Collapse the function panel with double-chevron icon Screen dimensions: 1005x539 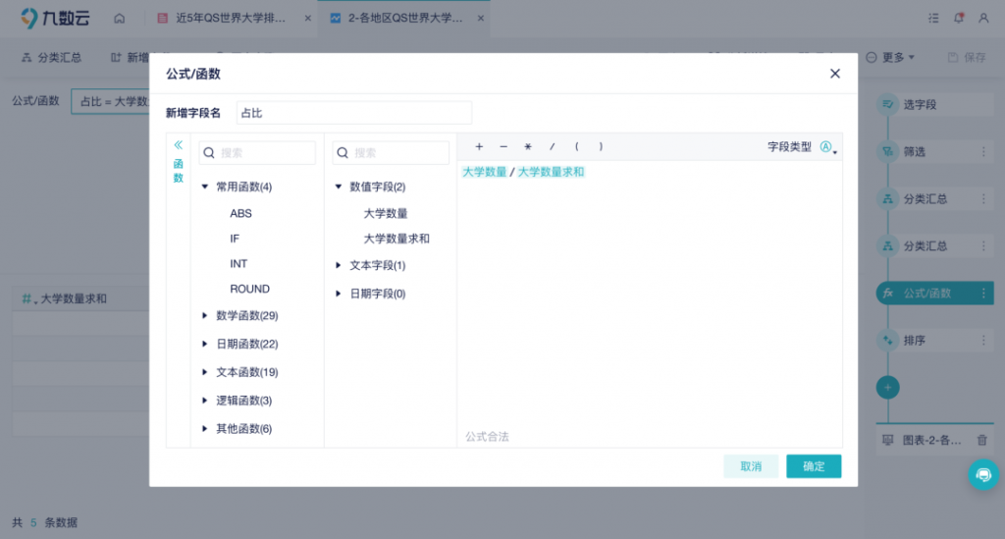click(x=179, y=144)
